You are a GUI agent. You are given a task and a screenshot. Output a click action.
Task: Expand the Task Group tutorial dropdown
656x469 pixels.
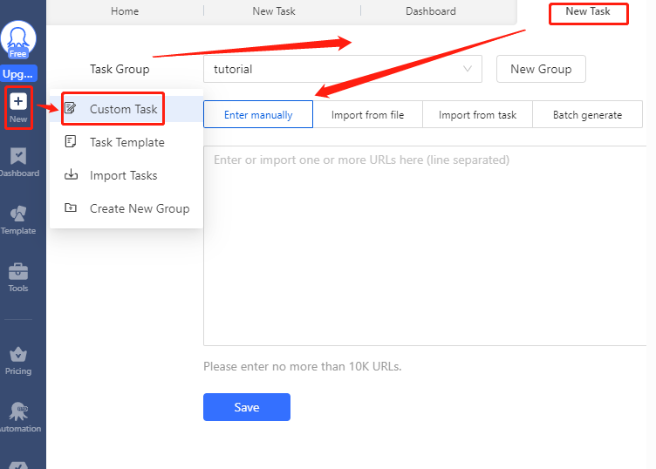pos(342,69)
